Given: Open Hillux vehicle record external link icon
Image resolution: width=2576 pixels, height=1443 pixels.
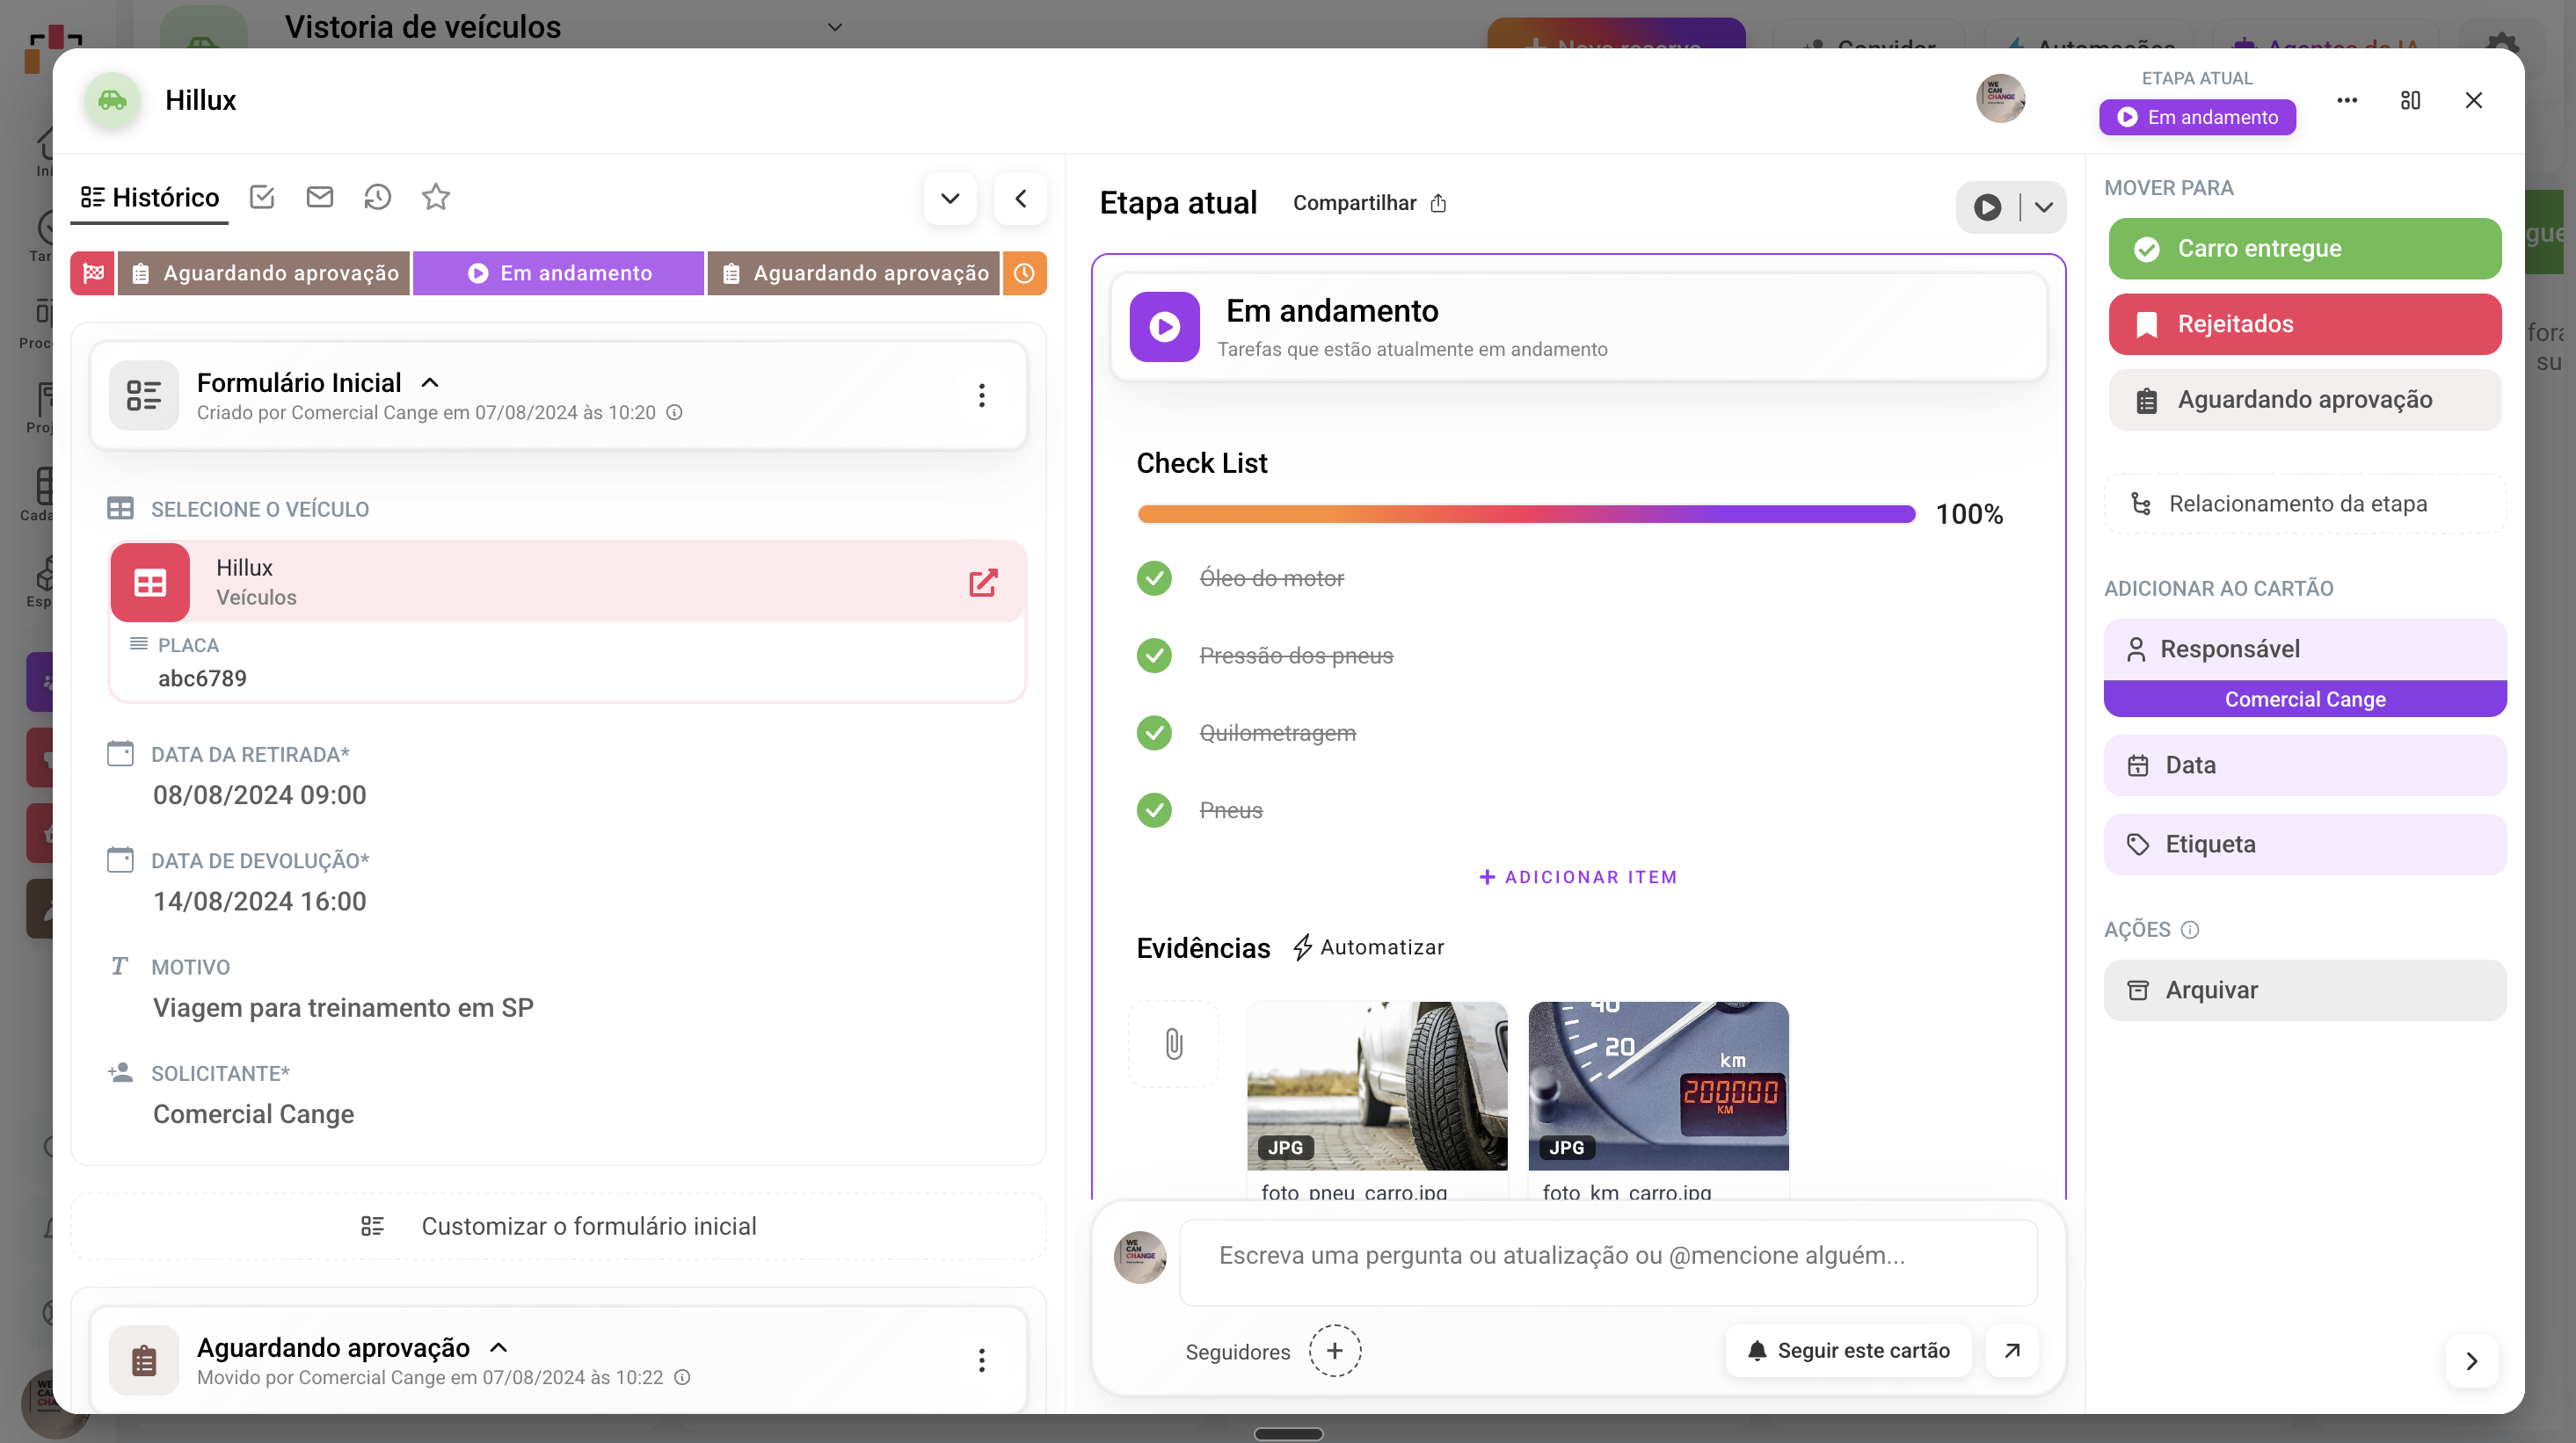Looking at the screenshot, I should 983,583.
